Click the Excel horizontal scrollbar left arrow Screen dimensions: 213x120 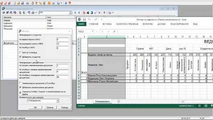point(183,101)
